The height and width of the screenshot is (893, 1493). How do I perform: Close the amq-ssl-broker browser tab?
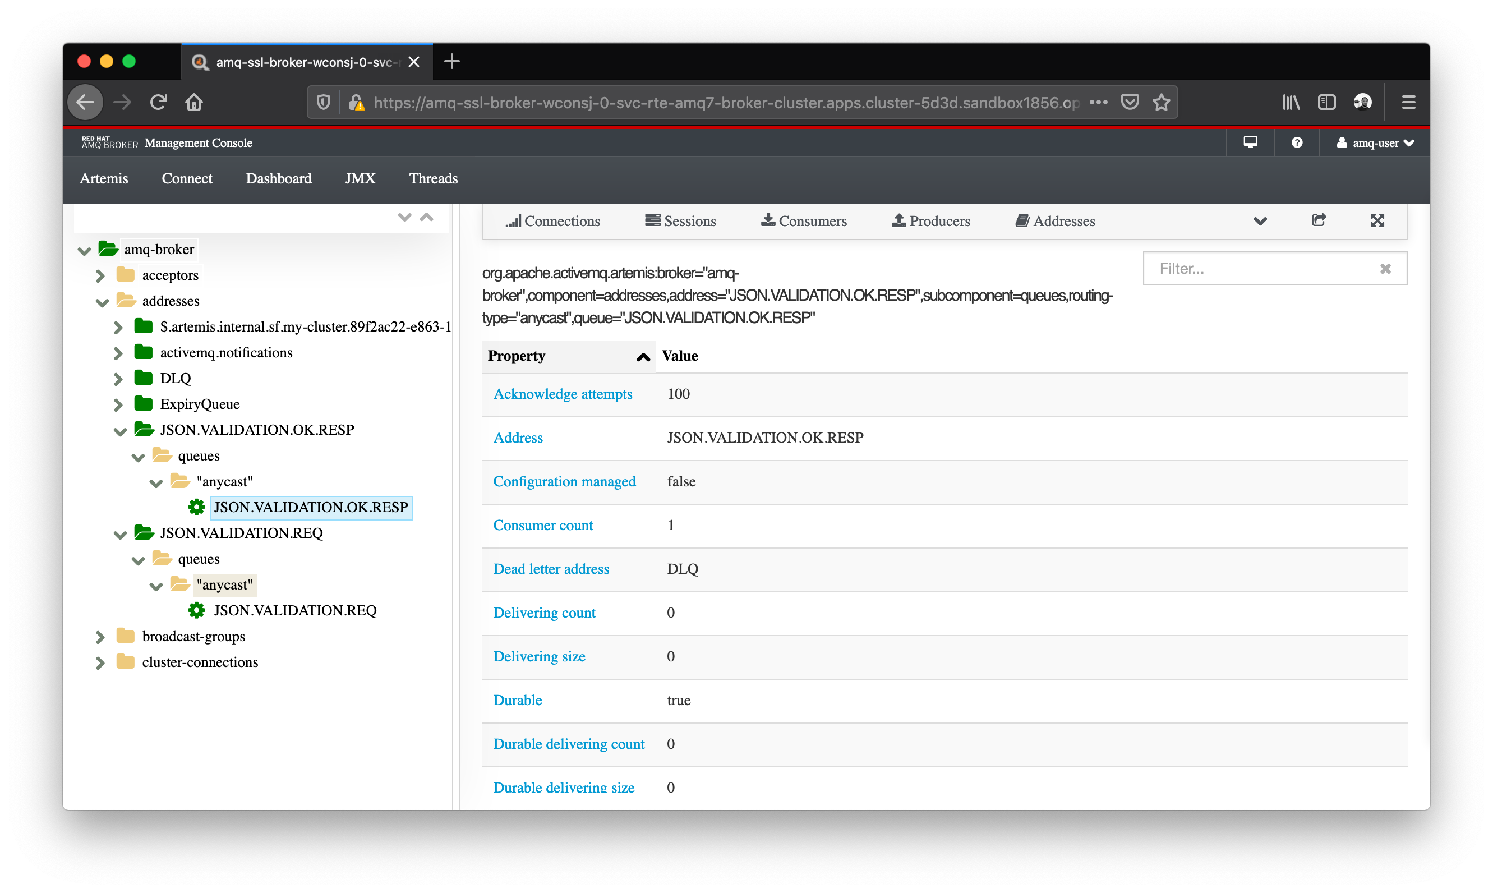[414, 62]
